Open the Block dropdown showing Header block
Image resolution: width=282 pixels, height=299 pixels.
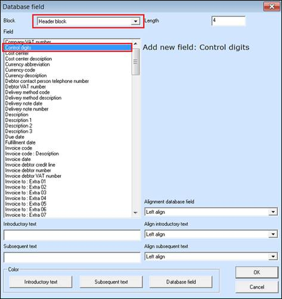click(x=88, y=21)
